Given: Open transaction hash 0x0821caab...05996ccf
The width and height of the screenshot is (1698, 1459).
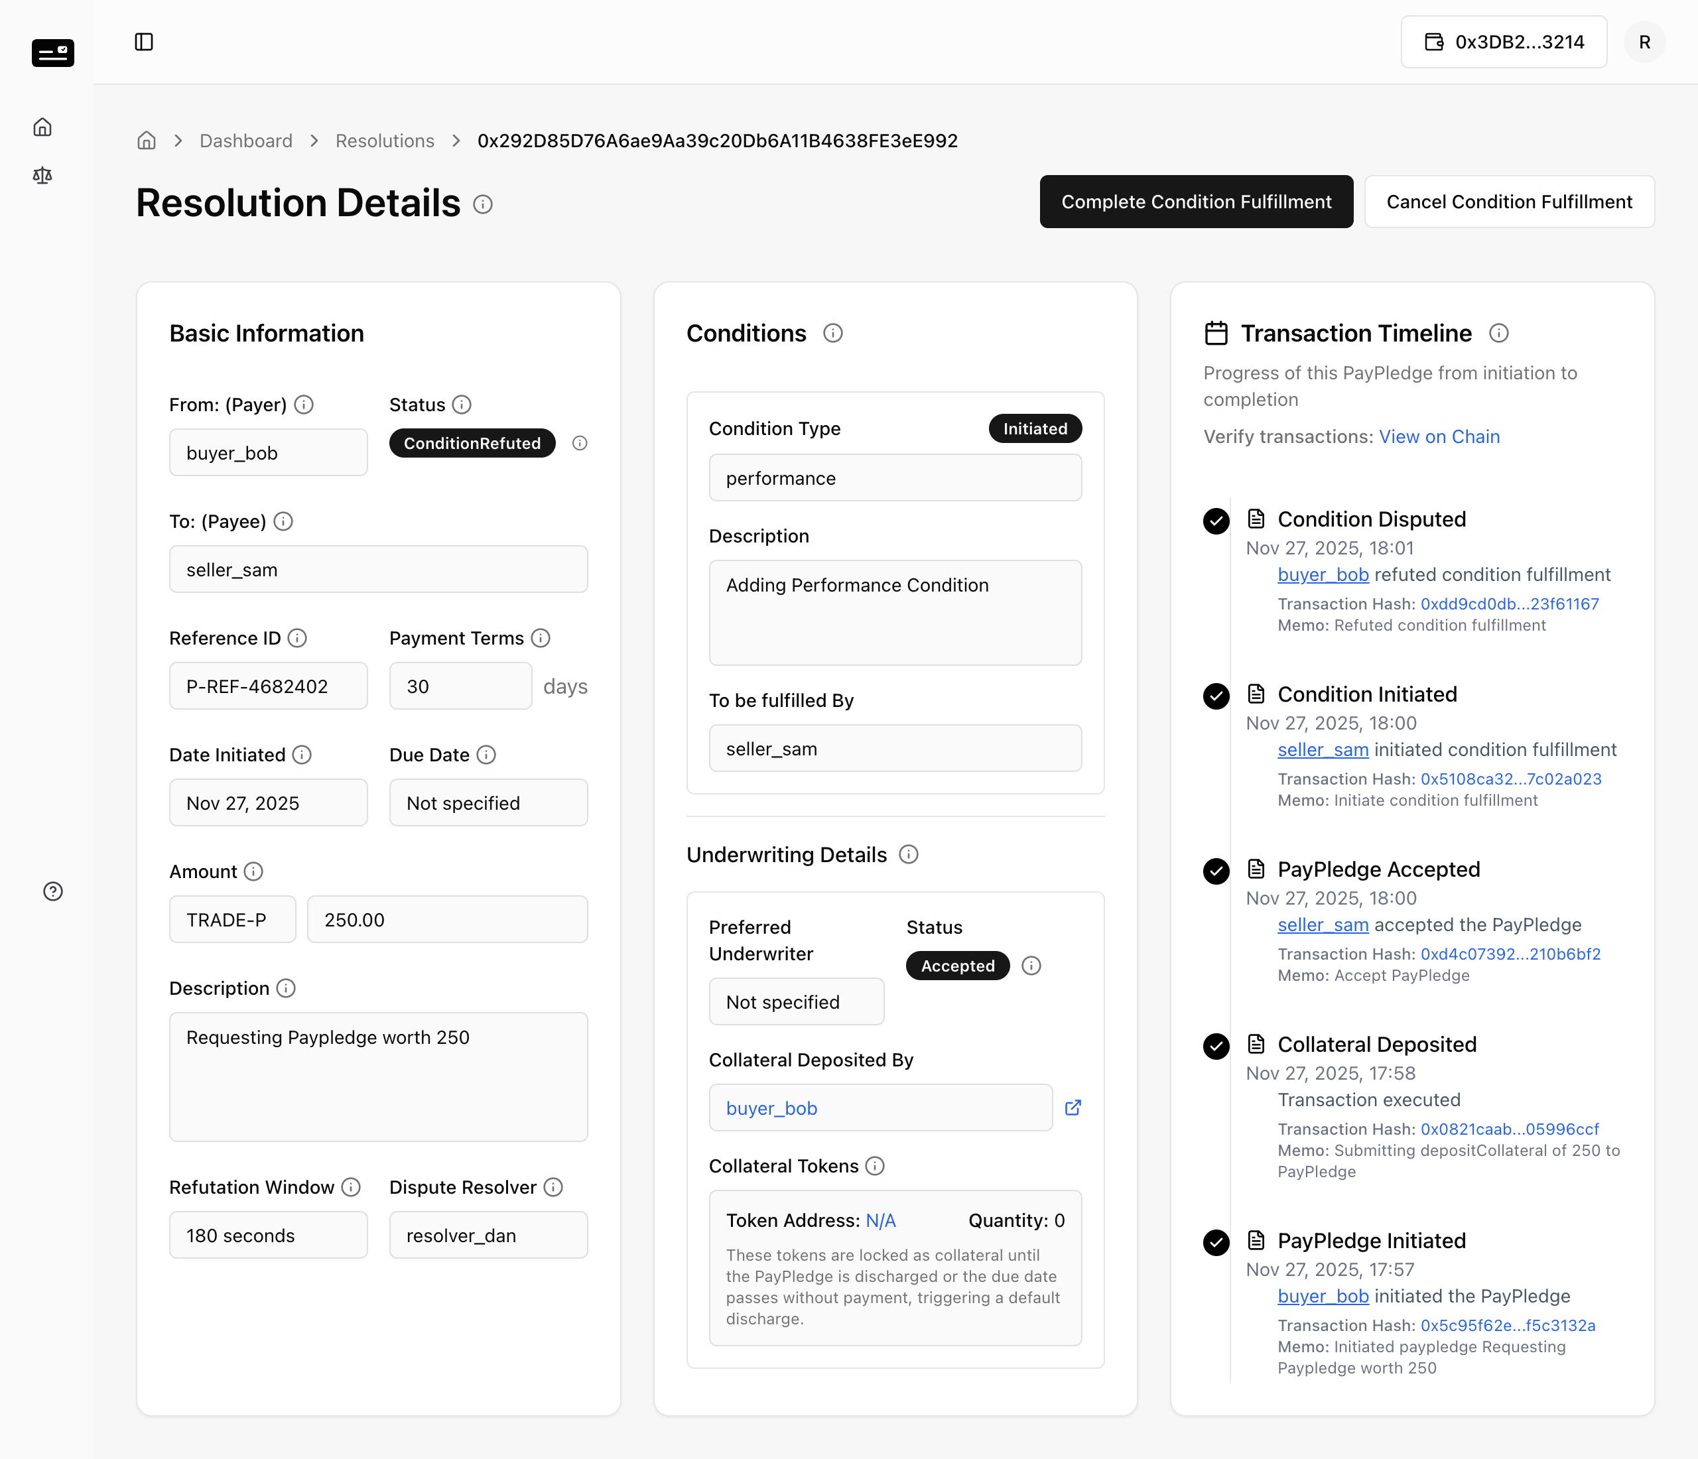Looking at the screenshot, I should (1510, 1129).
